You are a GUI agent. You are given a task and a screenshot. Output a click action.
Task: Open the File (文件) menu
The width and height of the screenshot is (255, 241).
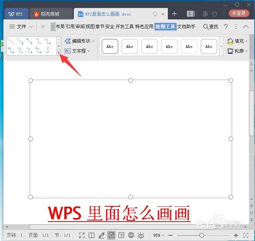click(18, 27)
